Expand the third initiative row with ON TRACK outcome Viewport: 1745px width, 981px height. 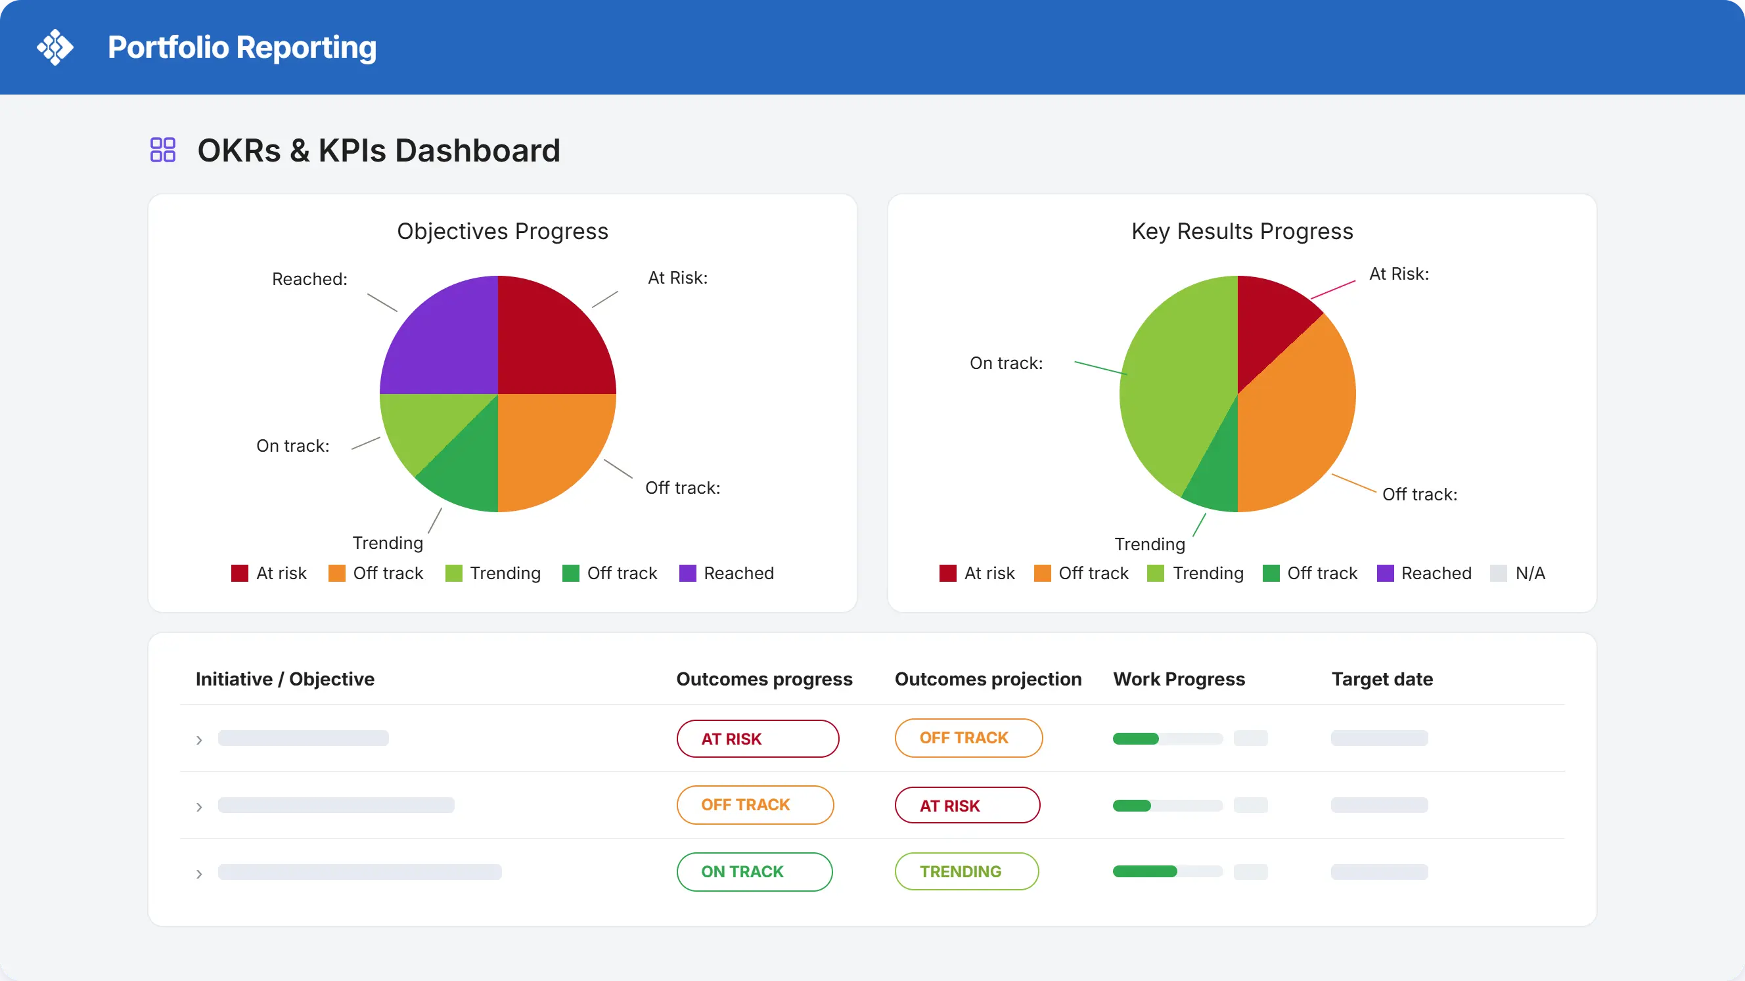coord(199,874)
